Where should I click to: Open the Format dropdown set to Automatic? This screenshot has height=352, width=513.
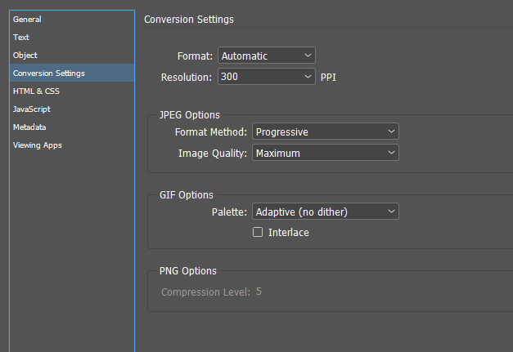pyautogui.click(x=266, y=56)
